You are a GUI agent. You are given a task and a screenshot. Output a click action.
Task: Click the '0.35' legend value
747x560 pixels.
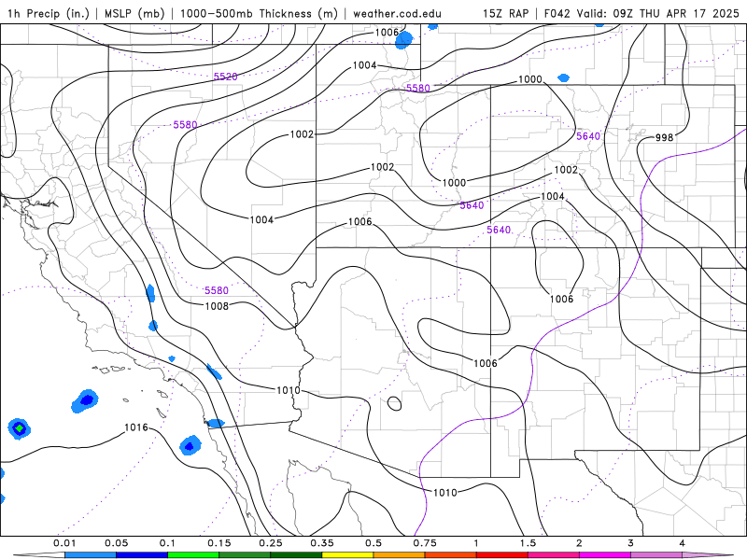322,543
